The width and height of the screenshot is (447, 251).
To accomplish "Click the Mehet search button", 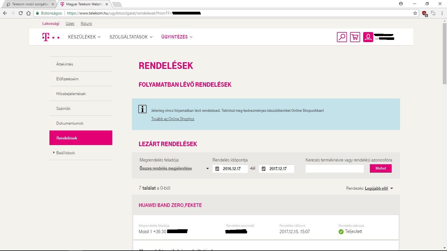I will click(x=381, y=168).
